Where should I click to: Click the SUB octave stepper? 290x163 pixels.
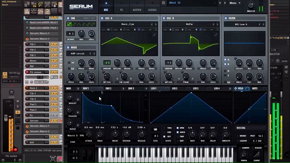coord(71,34)
